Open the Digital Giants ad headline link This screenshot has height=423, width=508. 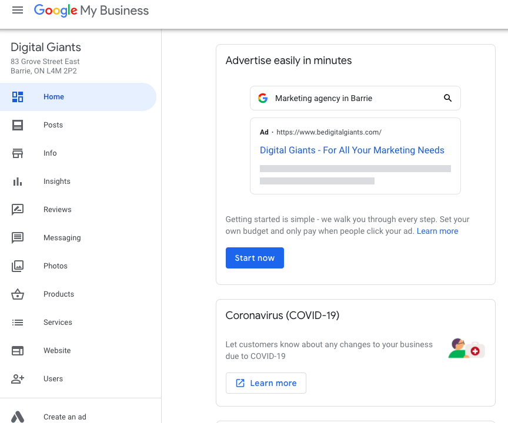point(352,150)
